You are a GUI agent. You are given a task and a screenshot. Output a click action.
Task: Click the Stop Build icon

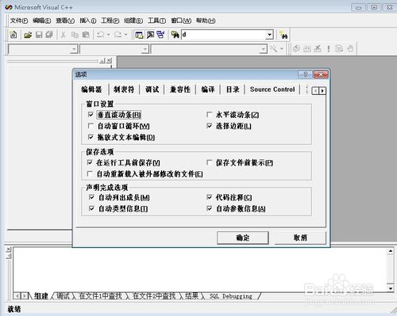318,48
